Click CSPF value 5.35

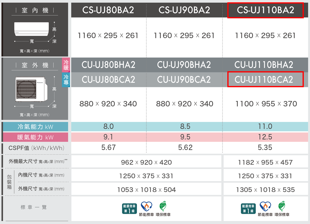265,147
